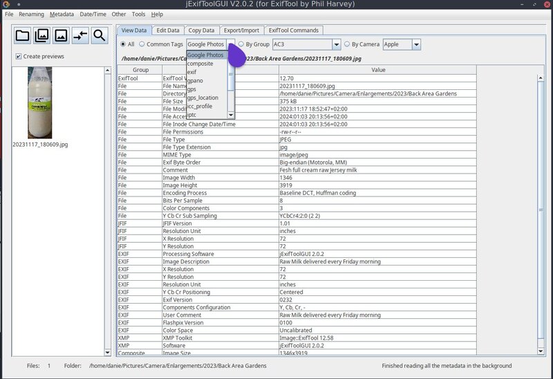Click the scroll-up arrow of the metadata table

548,70
